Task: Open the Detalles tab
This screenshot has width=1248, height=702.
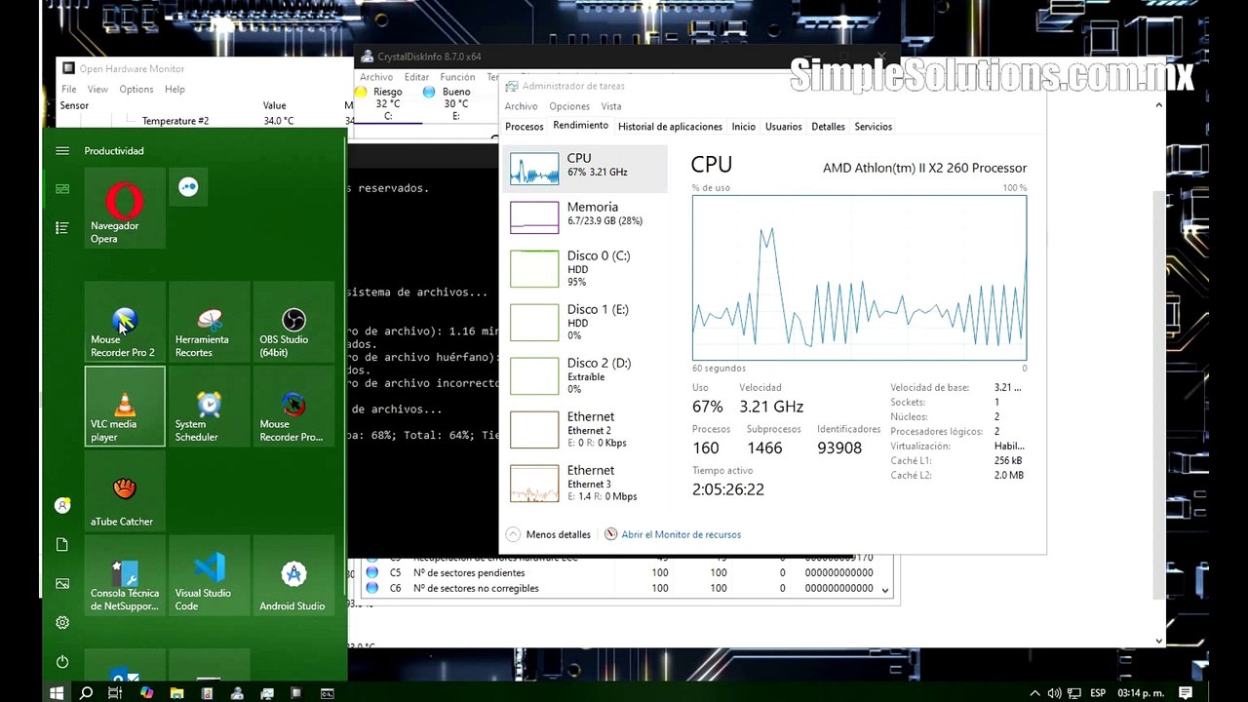Action: pyautogui.click(x=829, y=127)
